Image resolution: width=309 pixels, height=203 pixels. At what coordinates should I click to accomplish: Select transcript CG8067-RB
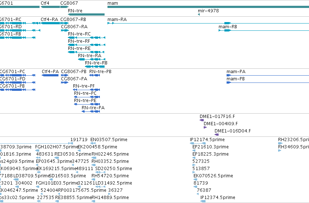[x=73, y=20]
